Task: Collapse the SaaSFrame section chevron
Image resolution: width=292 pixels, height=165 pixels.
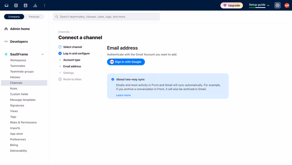Action: [x=43, y=54]
